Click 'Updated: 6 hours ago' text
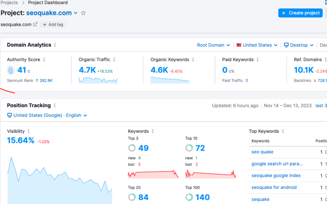 (235, 106)
